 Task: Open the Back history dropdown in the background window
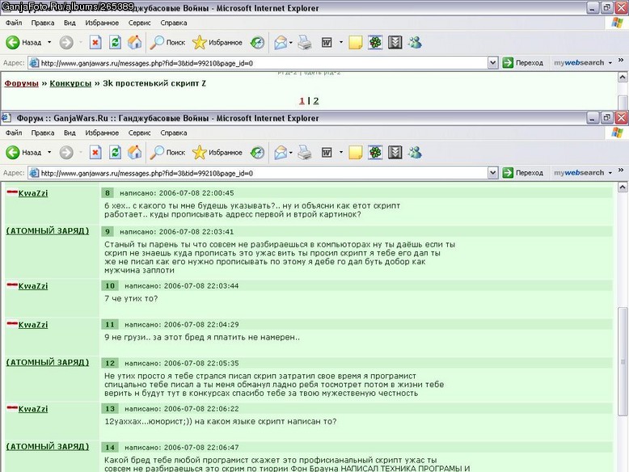tap(49, 42)
